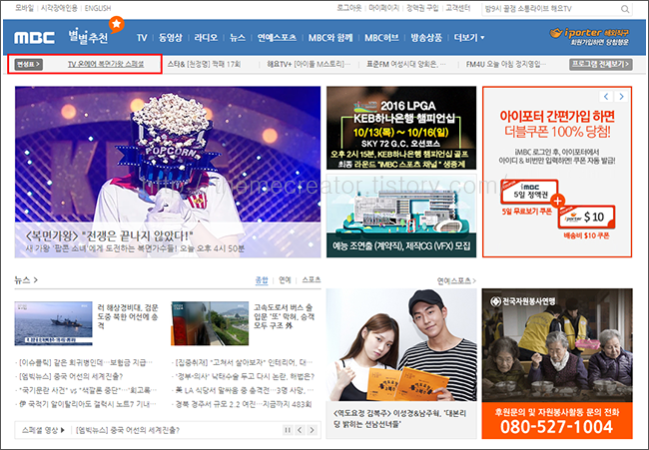Open 美 LA 식당서 말싸움 중 총격전 article
The width and height of the screenshot is (649, 450).
pyautogui.click(x=243, y=390)
